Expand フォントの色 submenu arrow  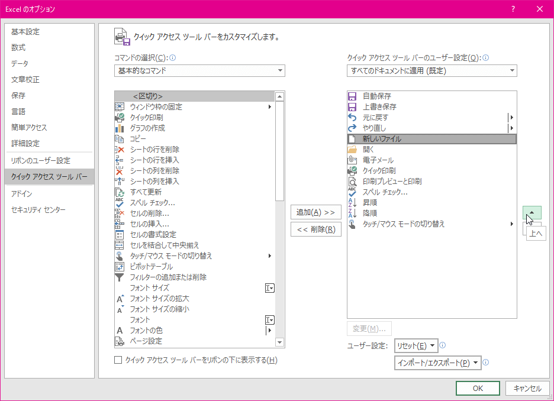pos(269,331)
